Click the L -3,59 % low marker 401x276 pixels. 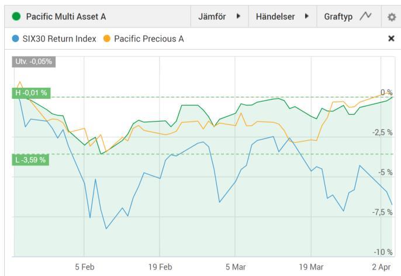[x=30, y=160]
